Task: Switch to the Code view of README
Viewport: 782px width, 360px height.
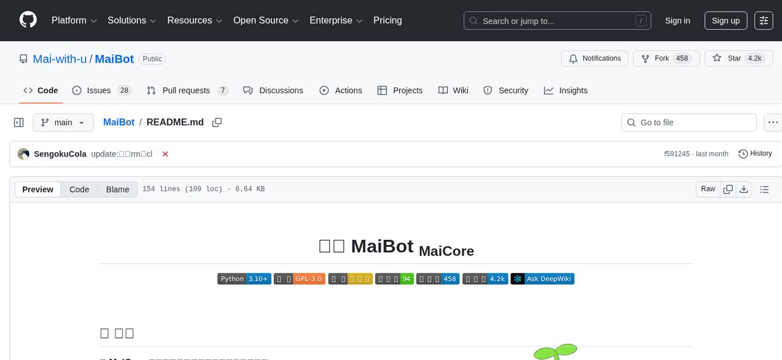Action: (79, 189)
